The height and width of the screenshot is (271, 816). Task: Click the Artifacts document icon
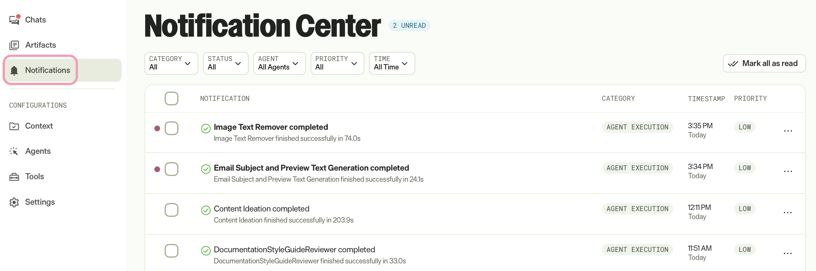(14, 45)
